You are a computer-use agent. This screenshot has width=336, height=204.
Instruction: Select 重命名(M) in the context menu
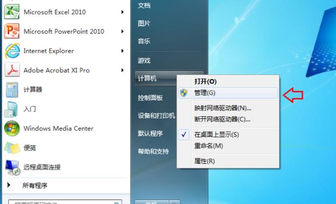(228, 146)
